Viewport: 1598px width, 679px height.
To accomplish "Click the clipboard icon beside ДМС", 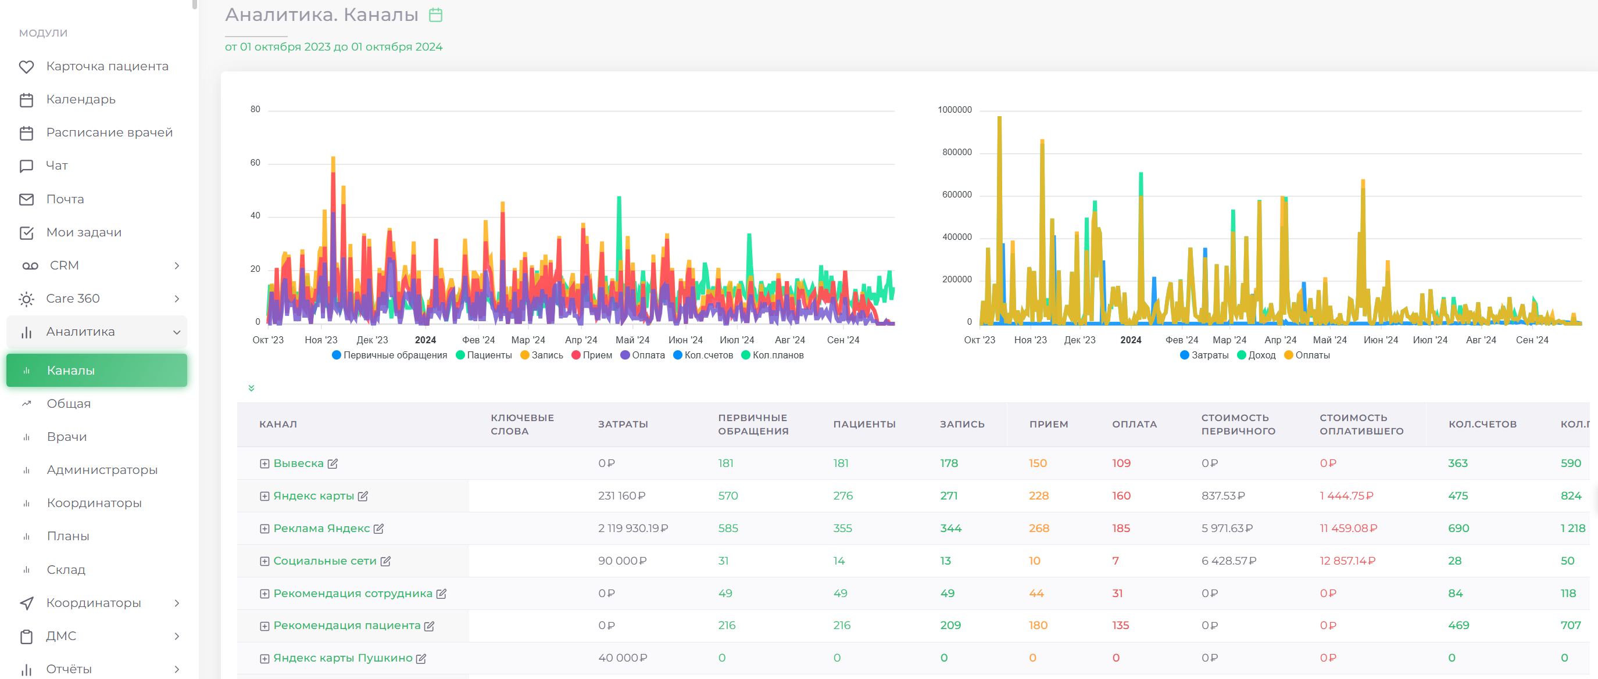I will click(x=26, y=636).
